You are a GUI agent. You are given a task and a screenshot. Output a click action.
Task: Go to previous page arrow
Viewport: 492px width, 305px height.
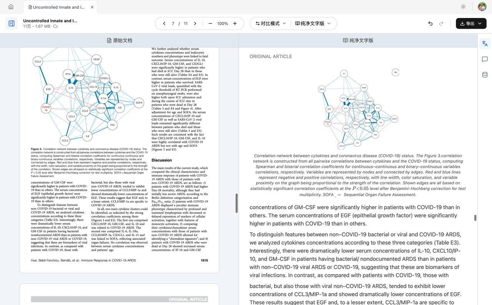tap(164, 23)
